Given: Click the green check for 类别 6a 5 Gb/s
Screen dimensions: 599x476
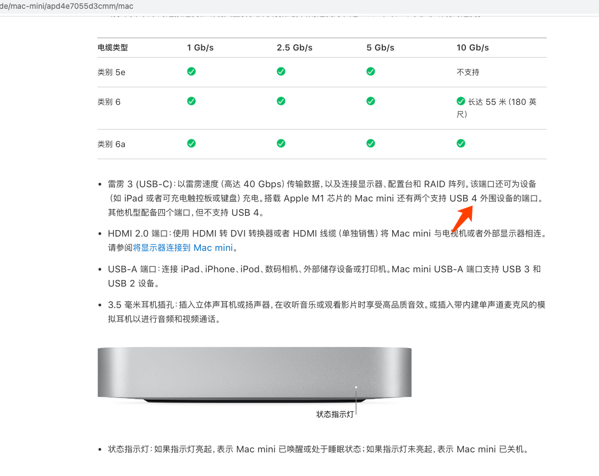Looking at the screenshot, I should pos(371,143).
